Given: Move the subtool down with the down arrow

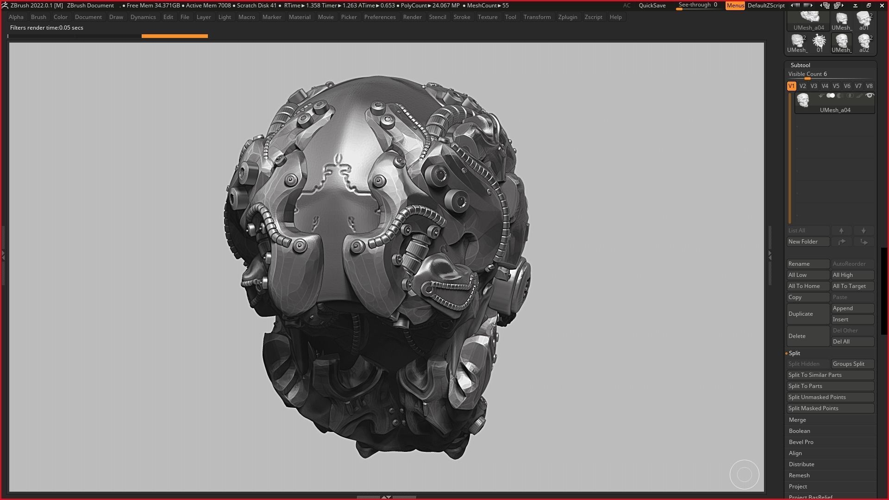Looking at the screenshot, I should pos(864,231).
